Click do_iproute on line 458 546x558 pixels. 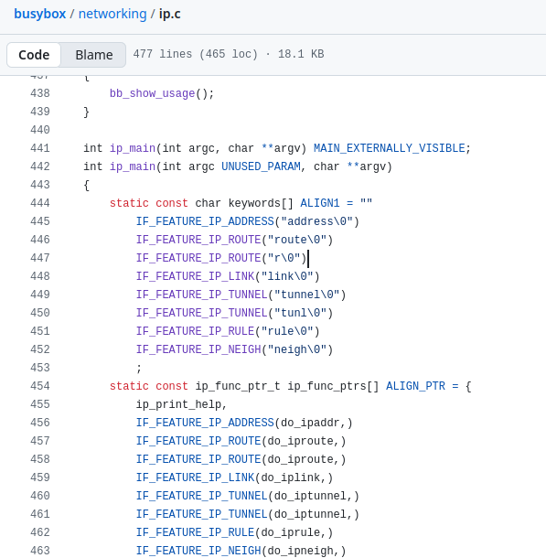pos(300,459)
